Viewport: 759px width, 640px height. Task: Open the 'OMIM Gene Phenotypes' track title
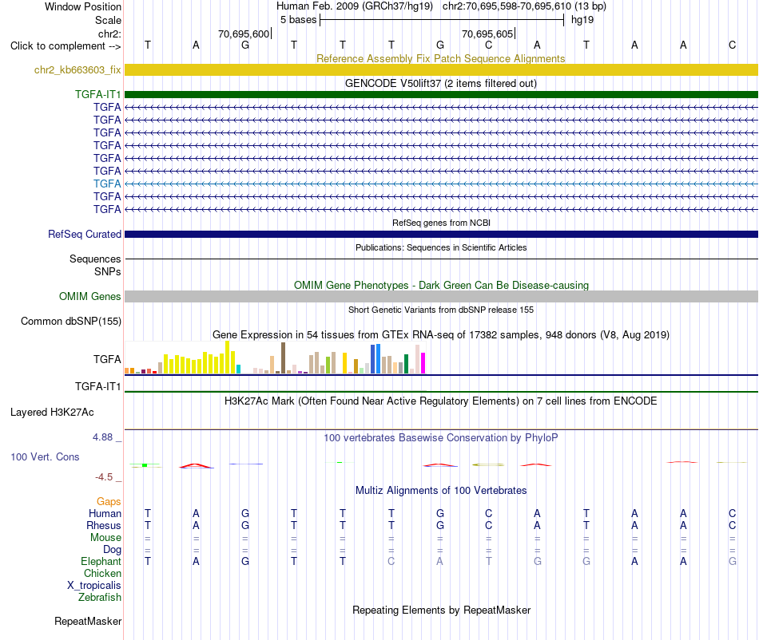441,285
